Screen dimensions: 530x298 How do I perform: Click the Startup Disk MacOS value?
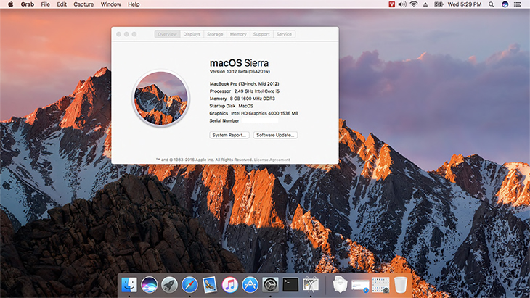(x=245, y=106)
